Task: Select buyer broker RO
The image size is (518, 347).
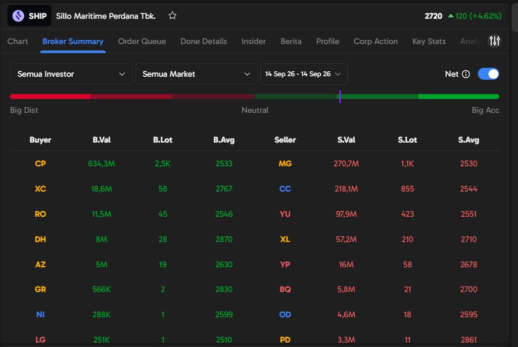Action: point(40,214)
